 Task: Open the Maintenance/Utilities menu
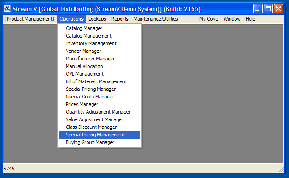pyautogui.click(x=156, y=19)
